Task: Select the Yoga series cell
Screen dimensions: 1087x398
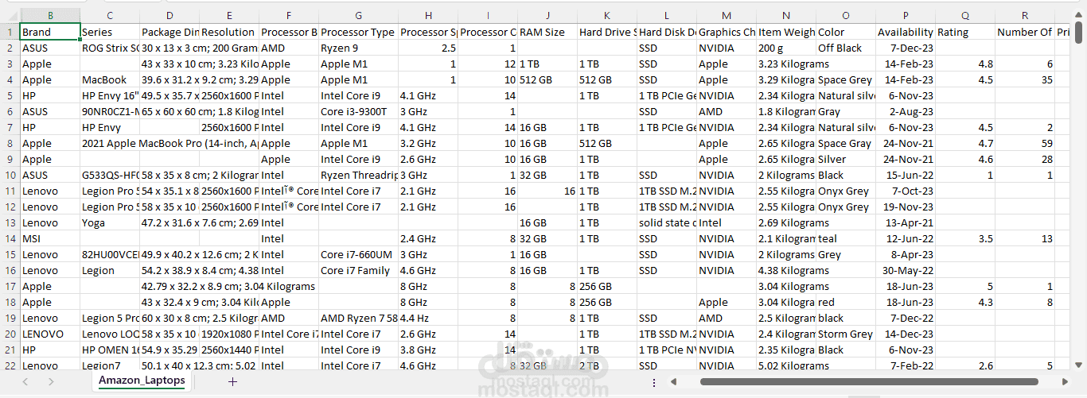Action: click(110, 223)
